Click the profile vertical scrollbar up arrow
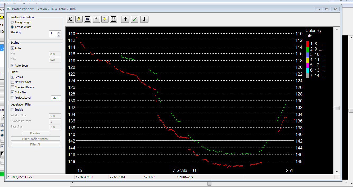This screenshot has width=353, height=187. pos(337,29)
